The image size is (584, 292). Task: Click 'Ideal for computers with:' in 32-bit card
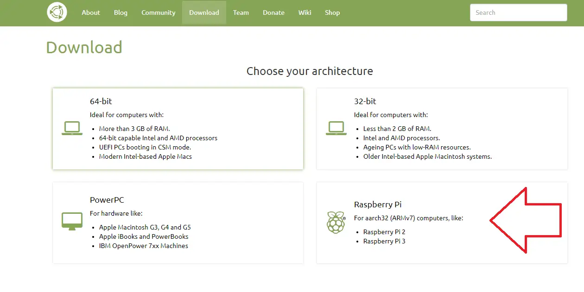[x=391, y=115]
